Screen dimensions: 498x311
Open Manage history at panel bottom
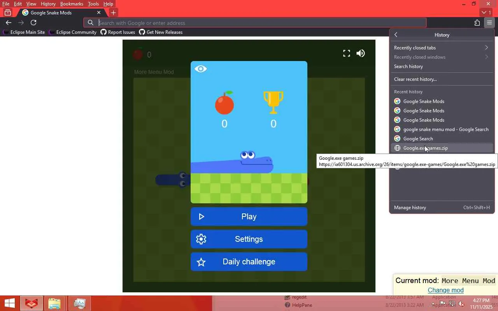[x=442, y=207]
